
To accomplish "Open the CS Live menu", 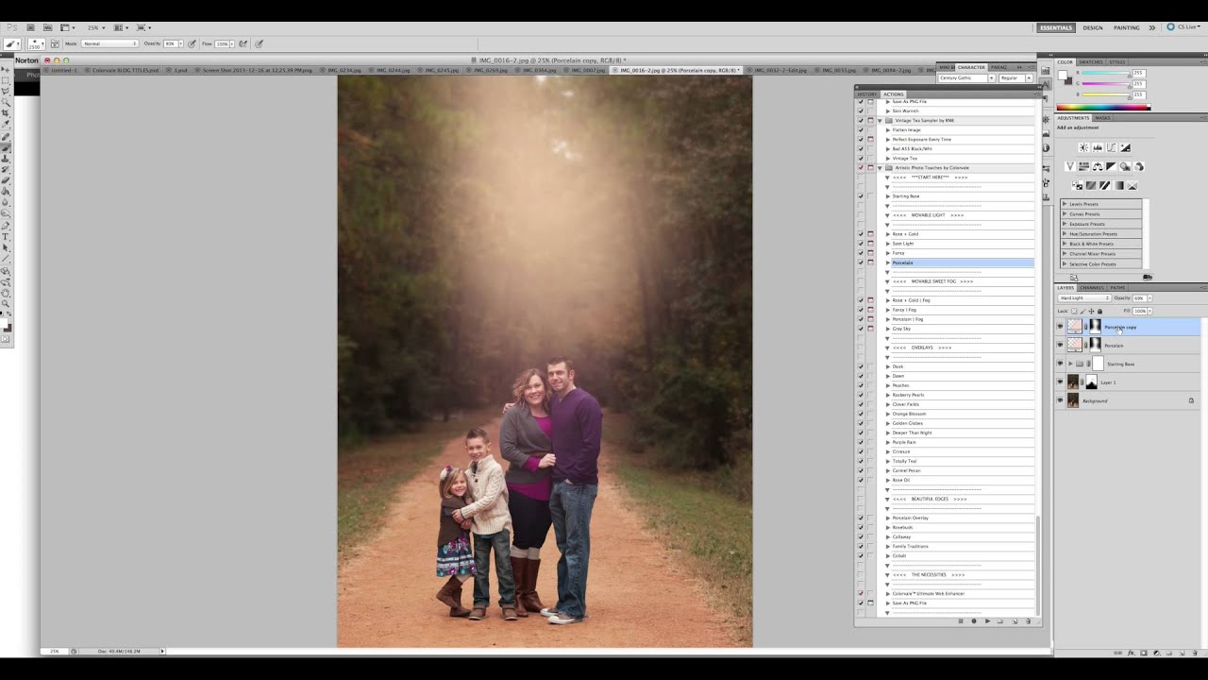I will (1184, 27).
